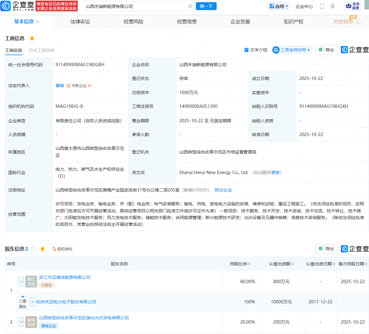Click the company name search input field
Image resolution: width=369 pixels, height=334 pixels.
(x=135, y=6)
